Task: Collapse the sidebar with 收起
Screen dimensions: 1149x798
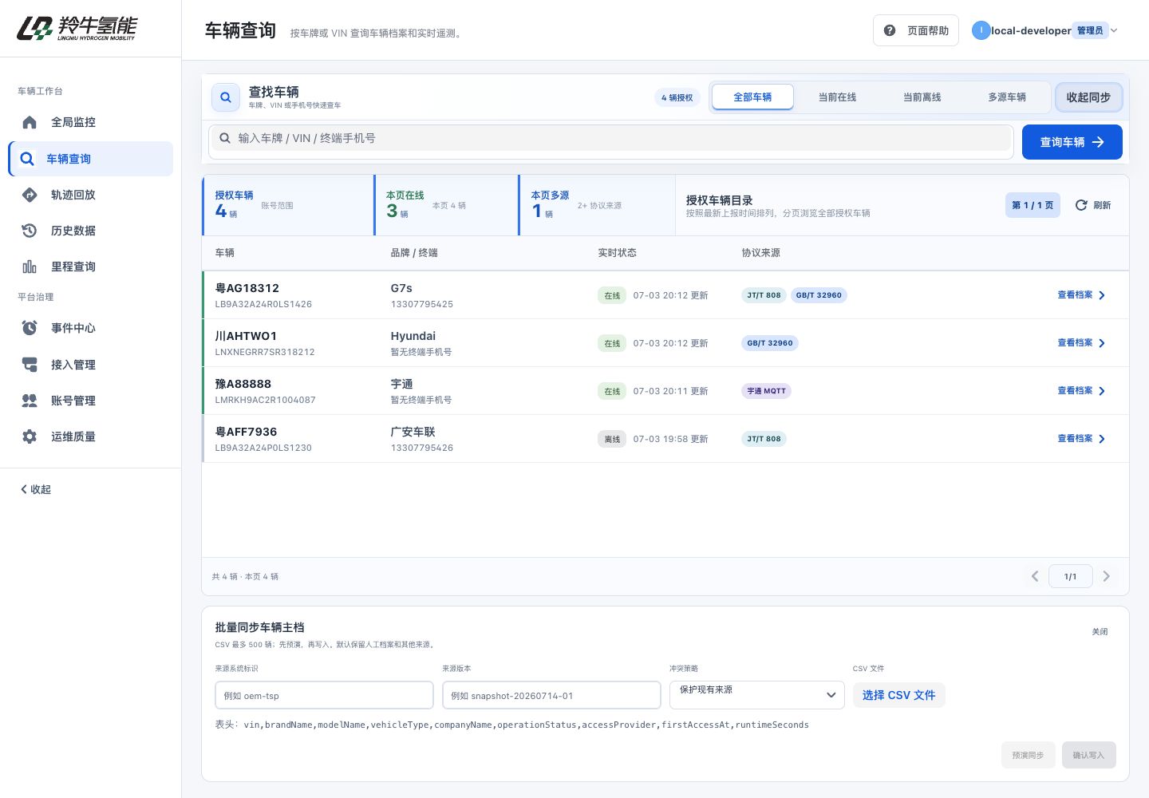Action: tap(36, 489)
